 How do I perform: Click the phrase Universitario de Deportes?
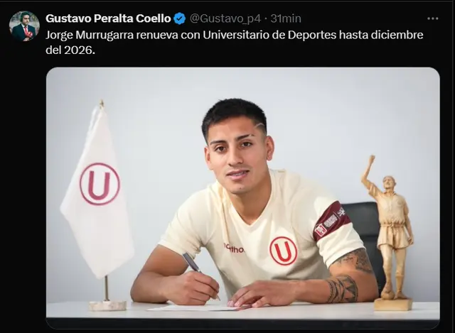coord(269,35)
